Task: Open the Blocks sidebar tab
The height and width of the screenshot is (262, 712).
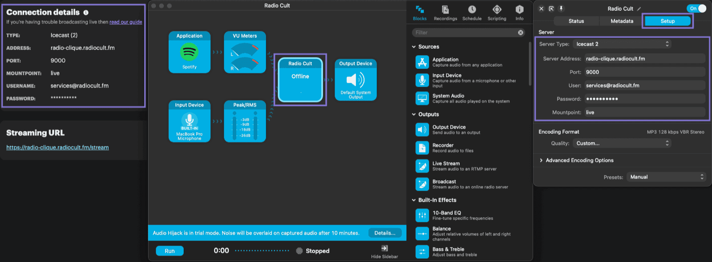Action: pyautogui.click(x=420, y=13)
